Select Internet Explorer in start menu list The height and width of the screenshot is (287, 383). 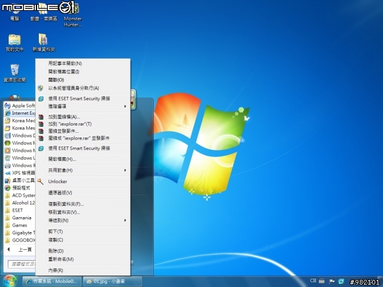tap(20, 113)
